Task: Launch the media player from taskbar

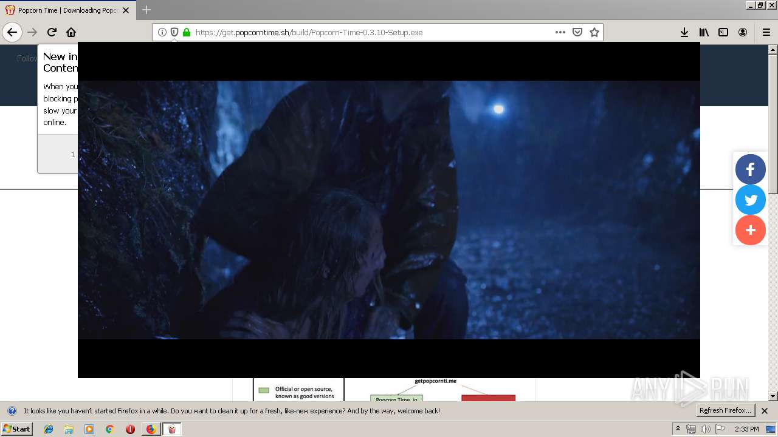Action: [89, 429]
